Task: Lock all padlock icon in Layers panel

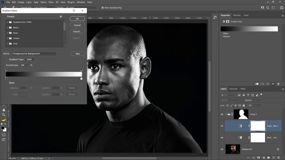Action: (244, 105)
